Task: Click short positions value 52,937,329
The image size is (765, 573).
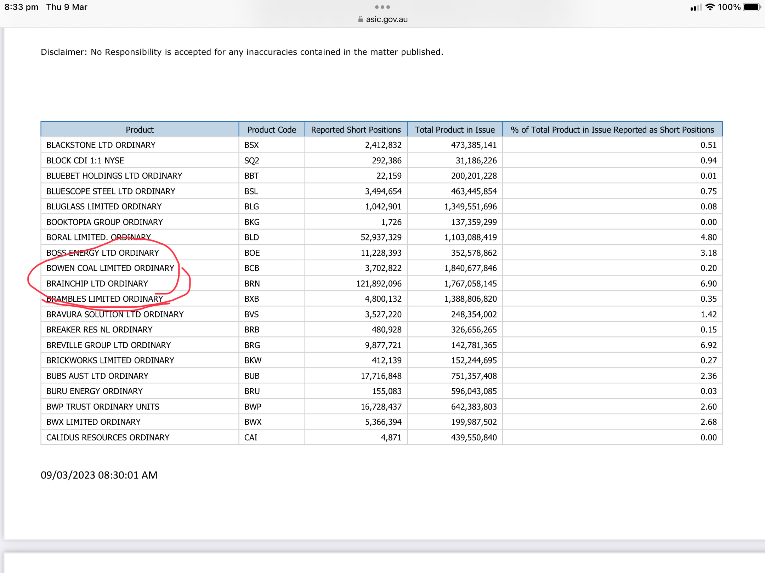Action: pos(381,237)
